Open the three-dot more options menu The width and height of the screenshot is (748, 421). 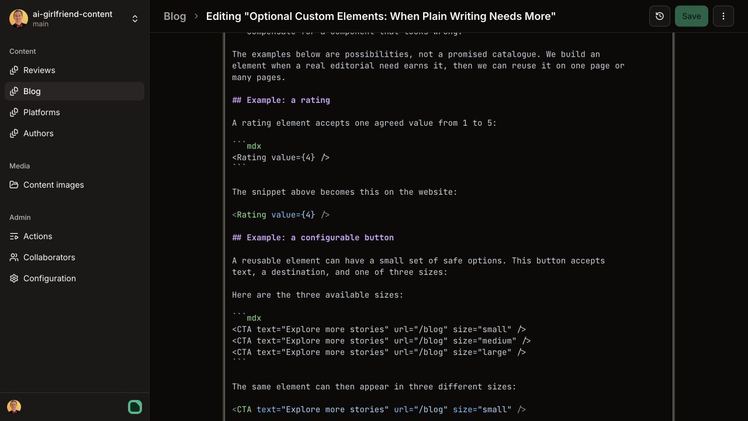(x=723, y=16)
